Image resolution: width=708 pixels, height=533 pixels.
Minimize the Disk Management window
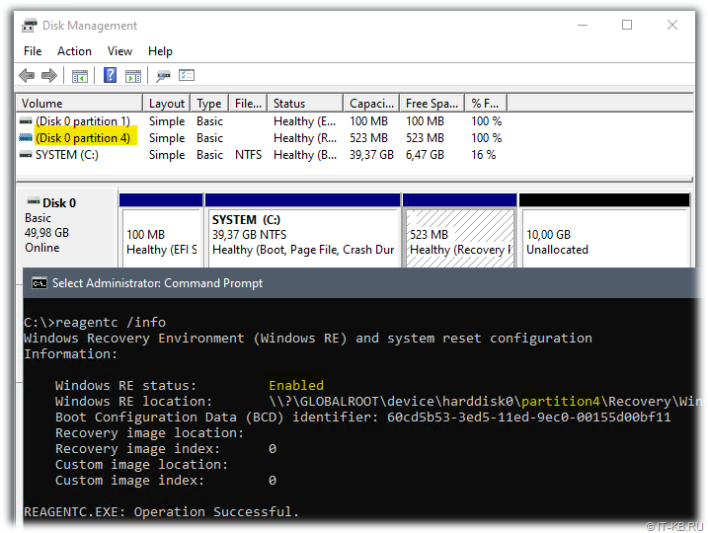tap(583, 26)
